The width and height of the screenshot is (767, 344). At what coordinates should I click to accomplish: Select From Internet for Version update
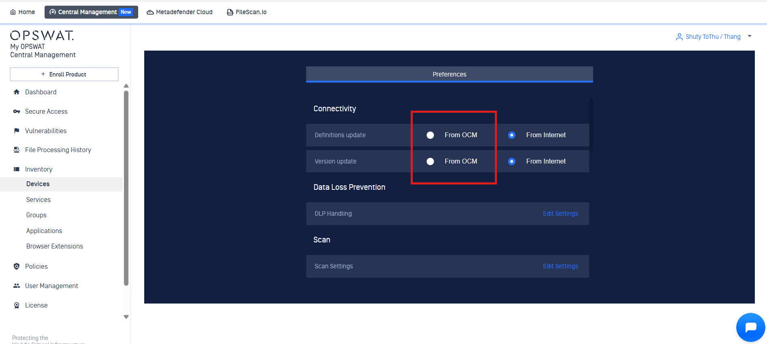pos(512,161)
